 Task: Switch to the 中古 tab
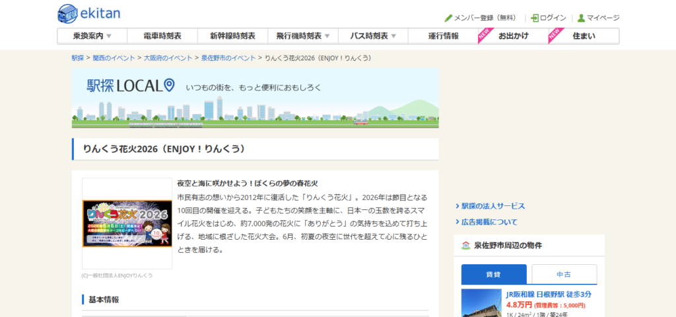(x=564, y=274)
